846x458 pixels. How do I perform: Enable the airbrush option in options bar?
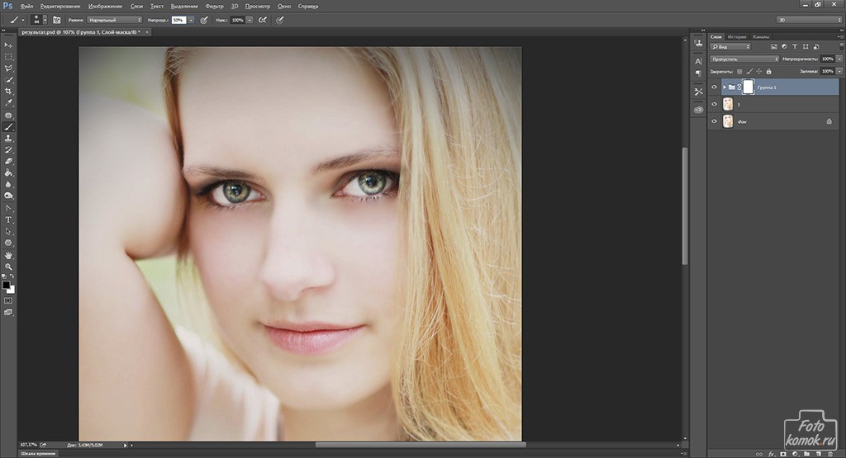tap(262, 20)
